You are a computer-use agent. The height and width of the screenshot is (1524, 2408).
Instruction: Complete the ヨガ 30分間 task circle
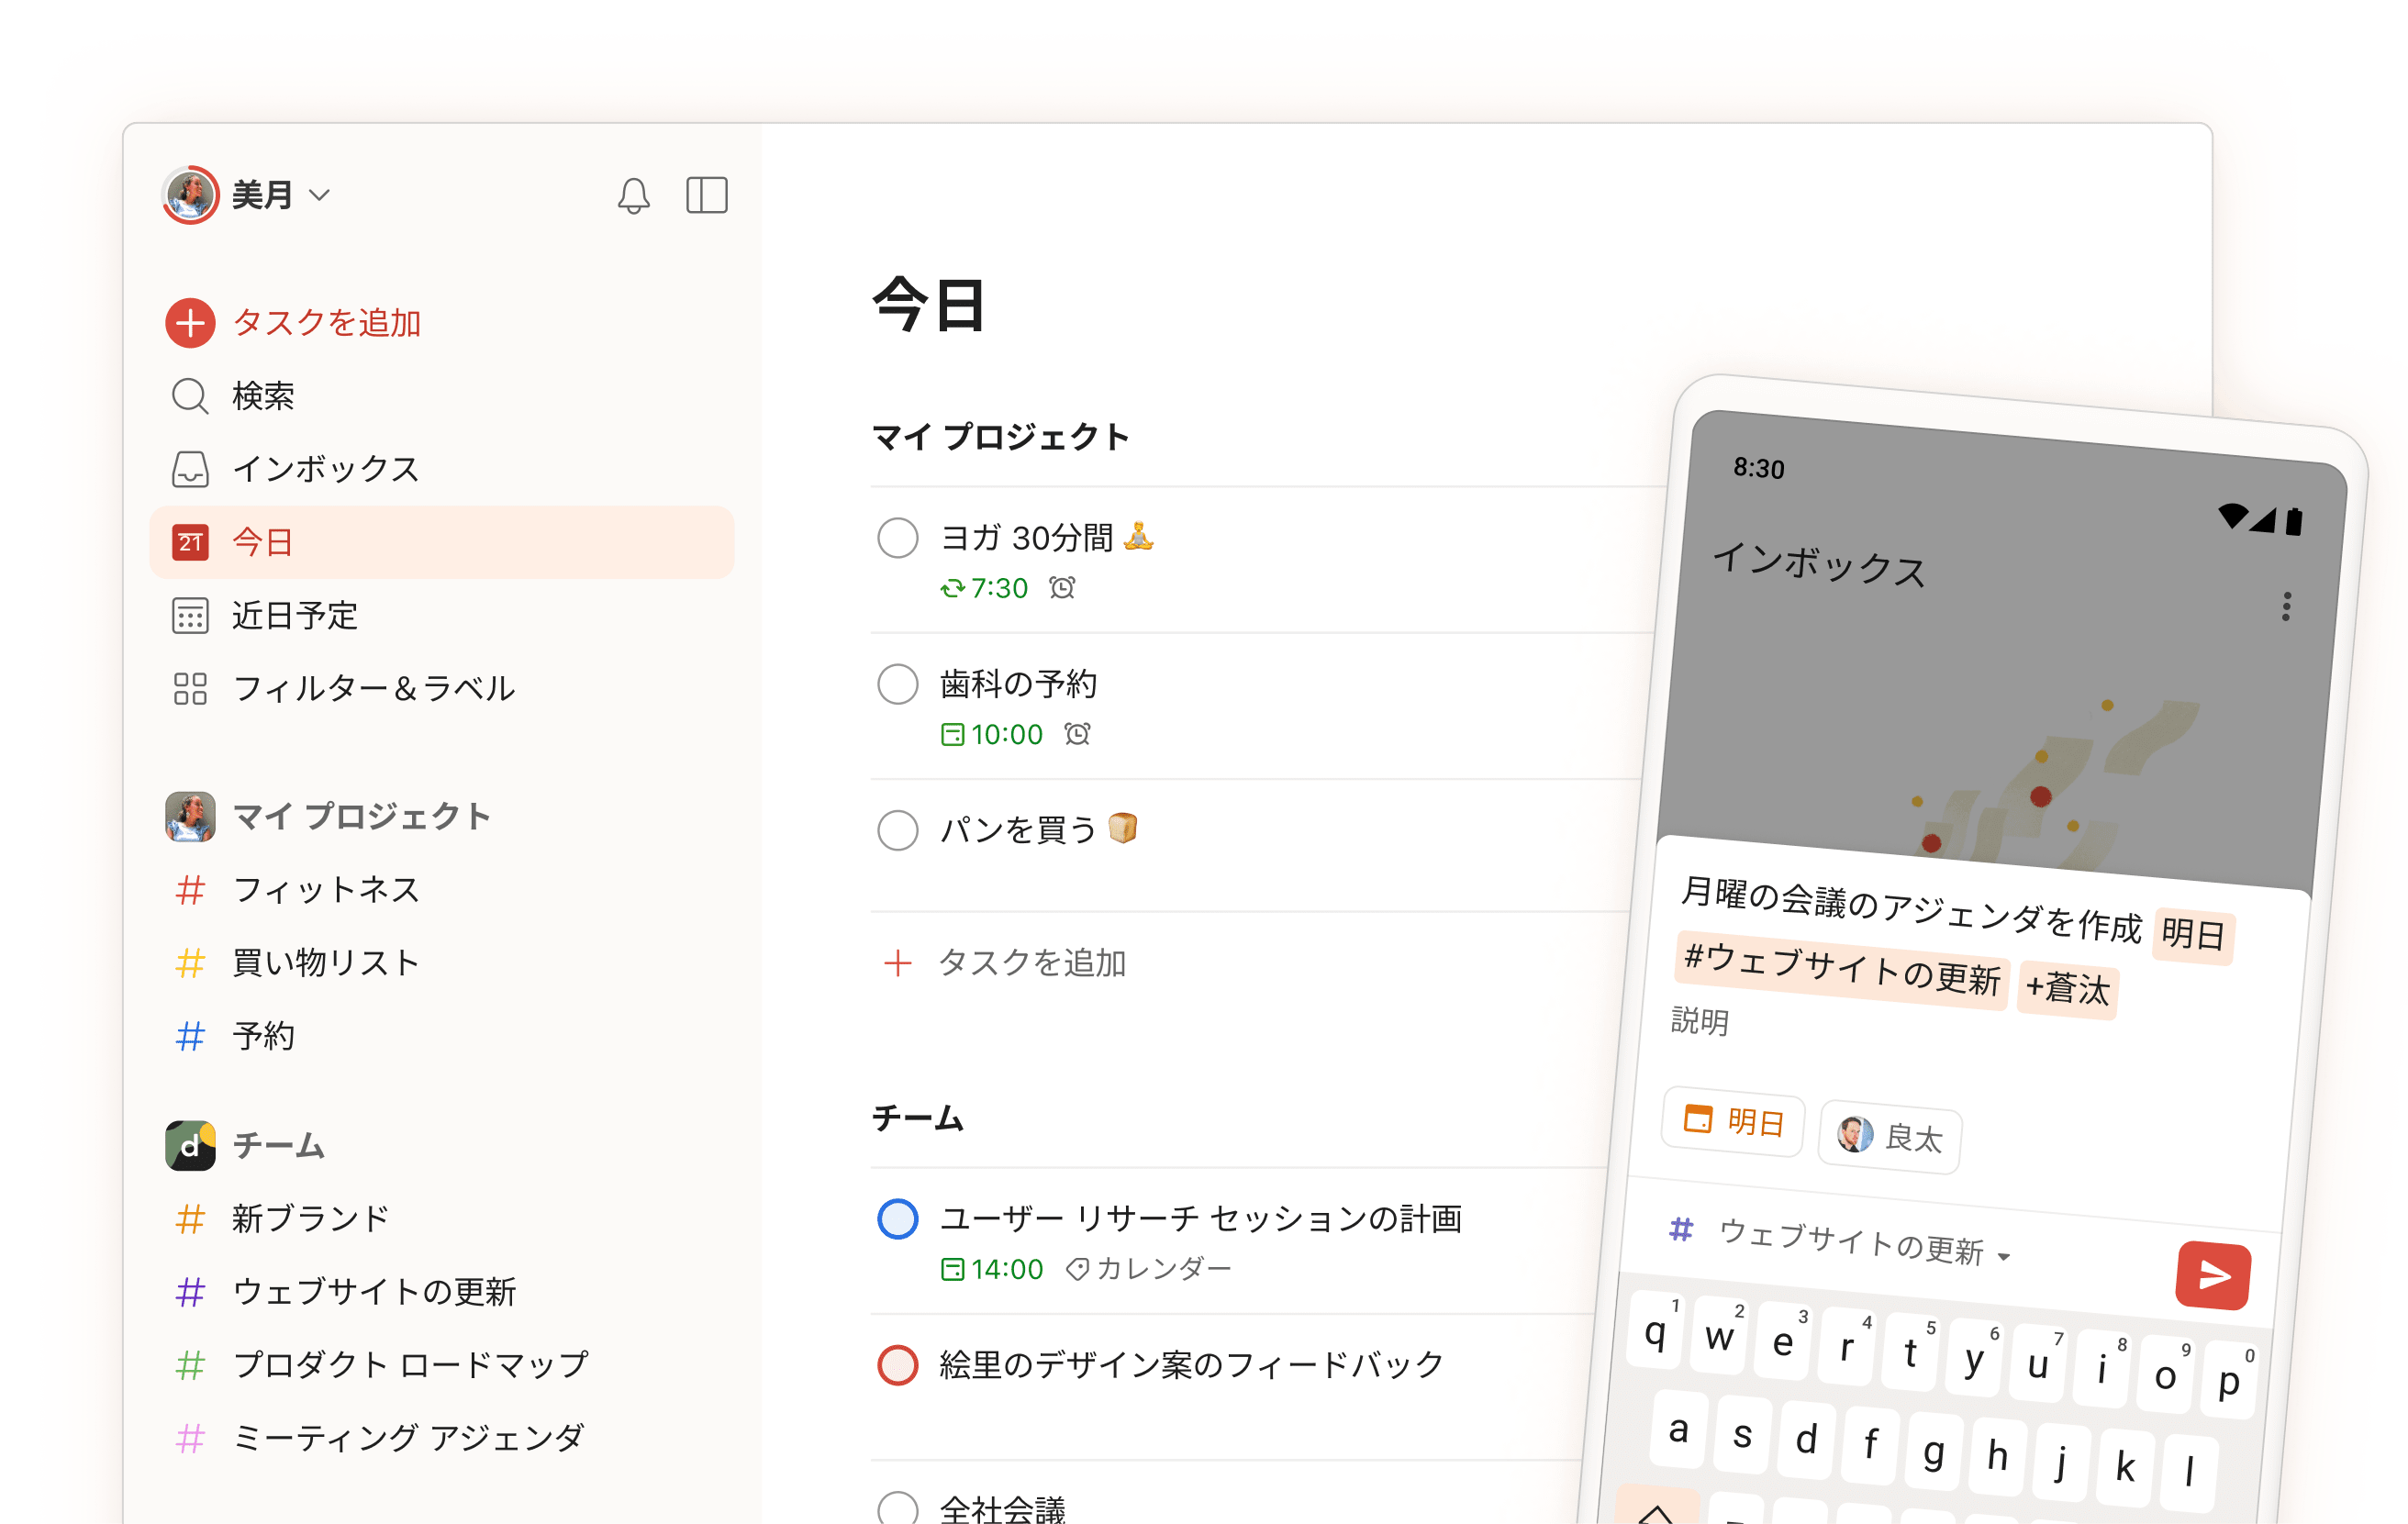[x=897, y=538]
